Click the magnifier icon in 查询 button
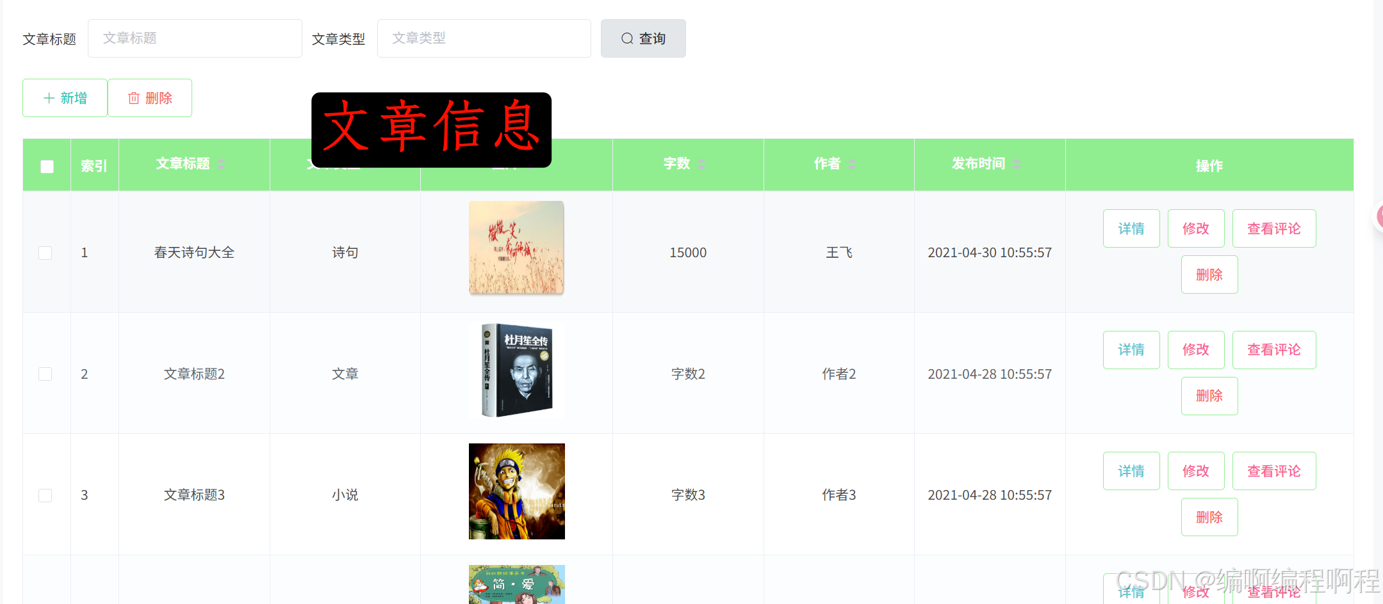This screenshot has width=1383, height=604. tap(627, 38)
